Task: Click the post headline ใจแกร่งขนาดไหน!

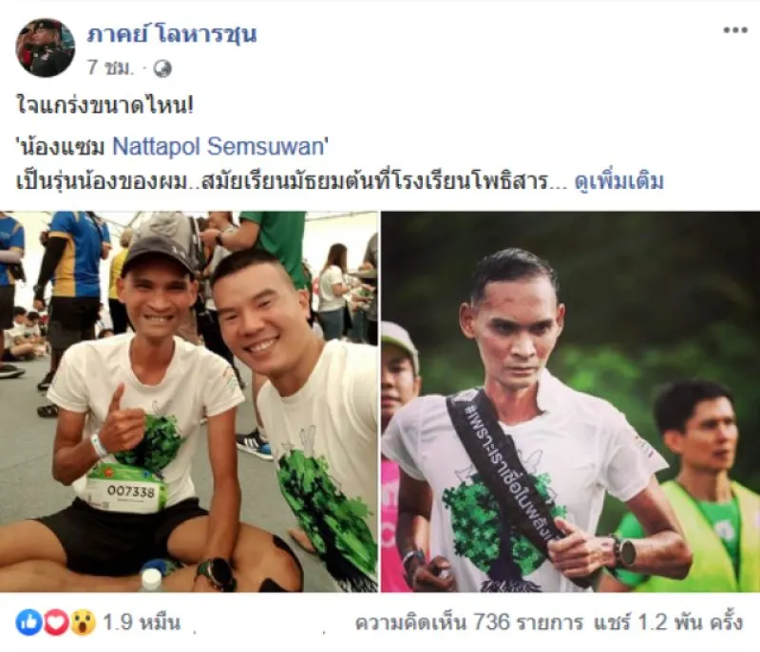Action: tap(105, 105)
